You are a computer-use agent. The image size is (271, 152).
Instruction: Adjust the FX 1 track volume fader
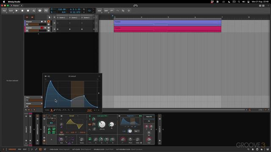36,100
